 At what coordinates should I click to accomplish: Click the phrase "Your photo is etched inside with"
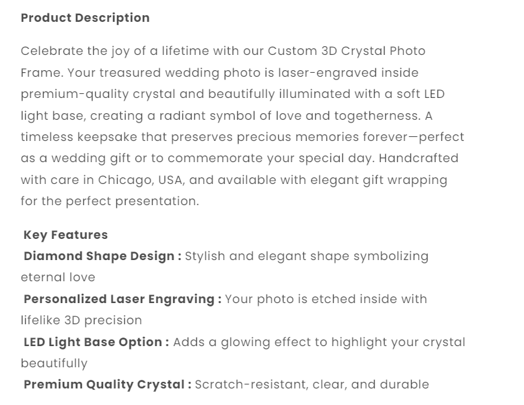pyautogui.click(x=326, y=299)
